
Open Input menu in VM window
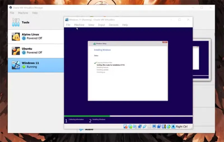(101, 25)
